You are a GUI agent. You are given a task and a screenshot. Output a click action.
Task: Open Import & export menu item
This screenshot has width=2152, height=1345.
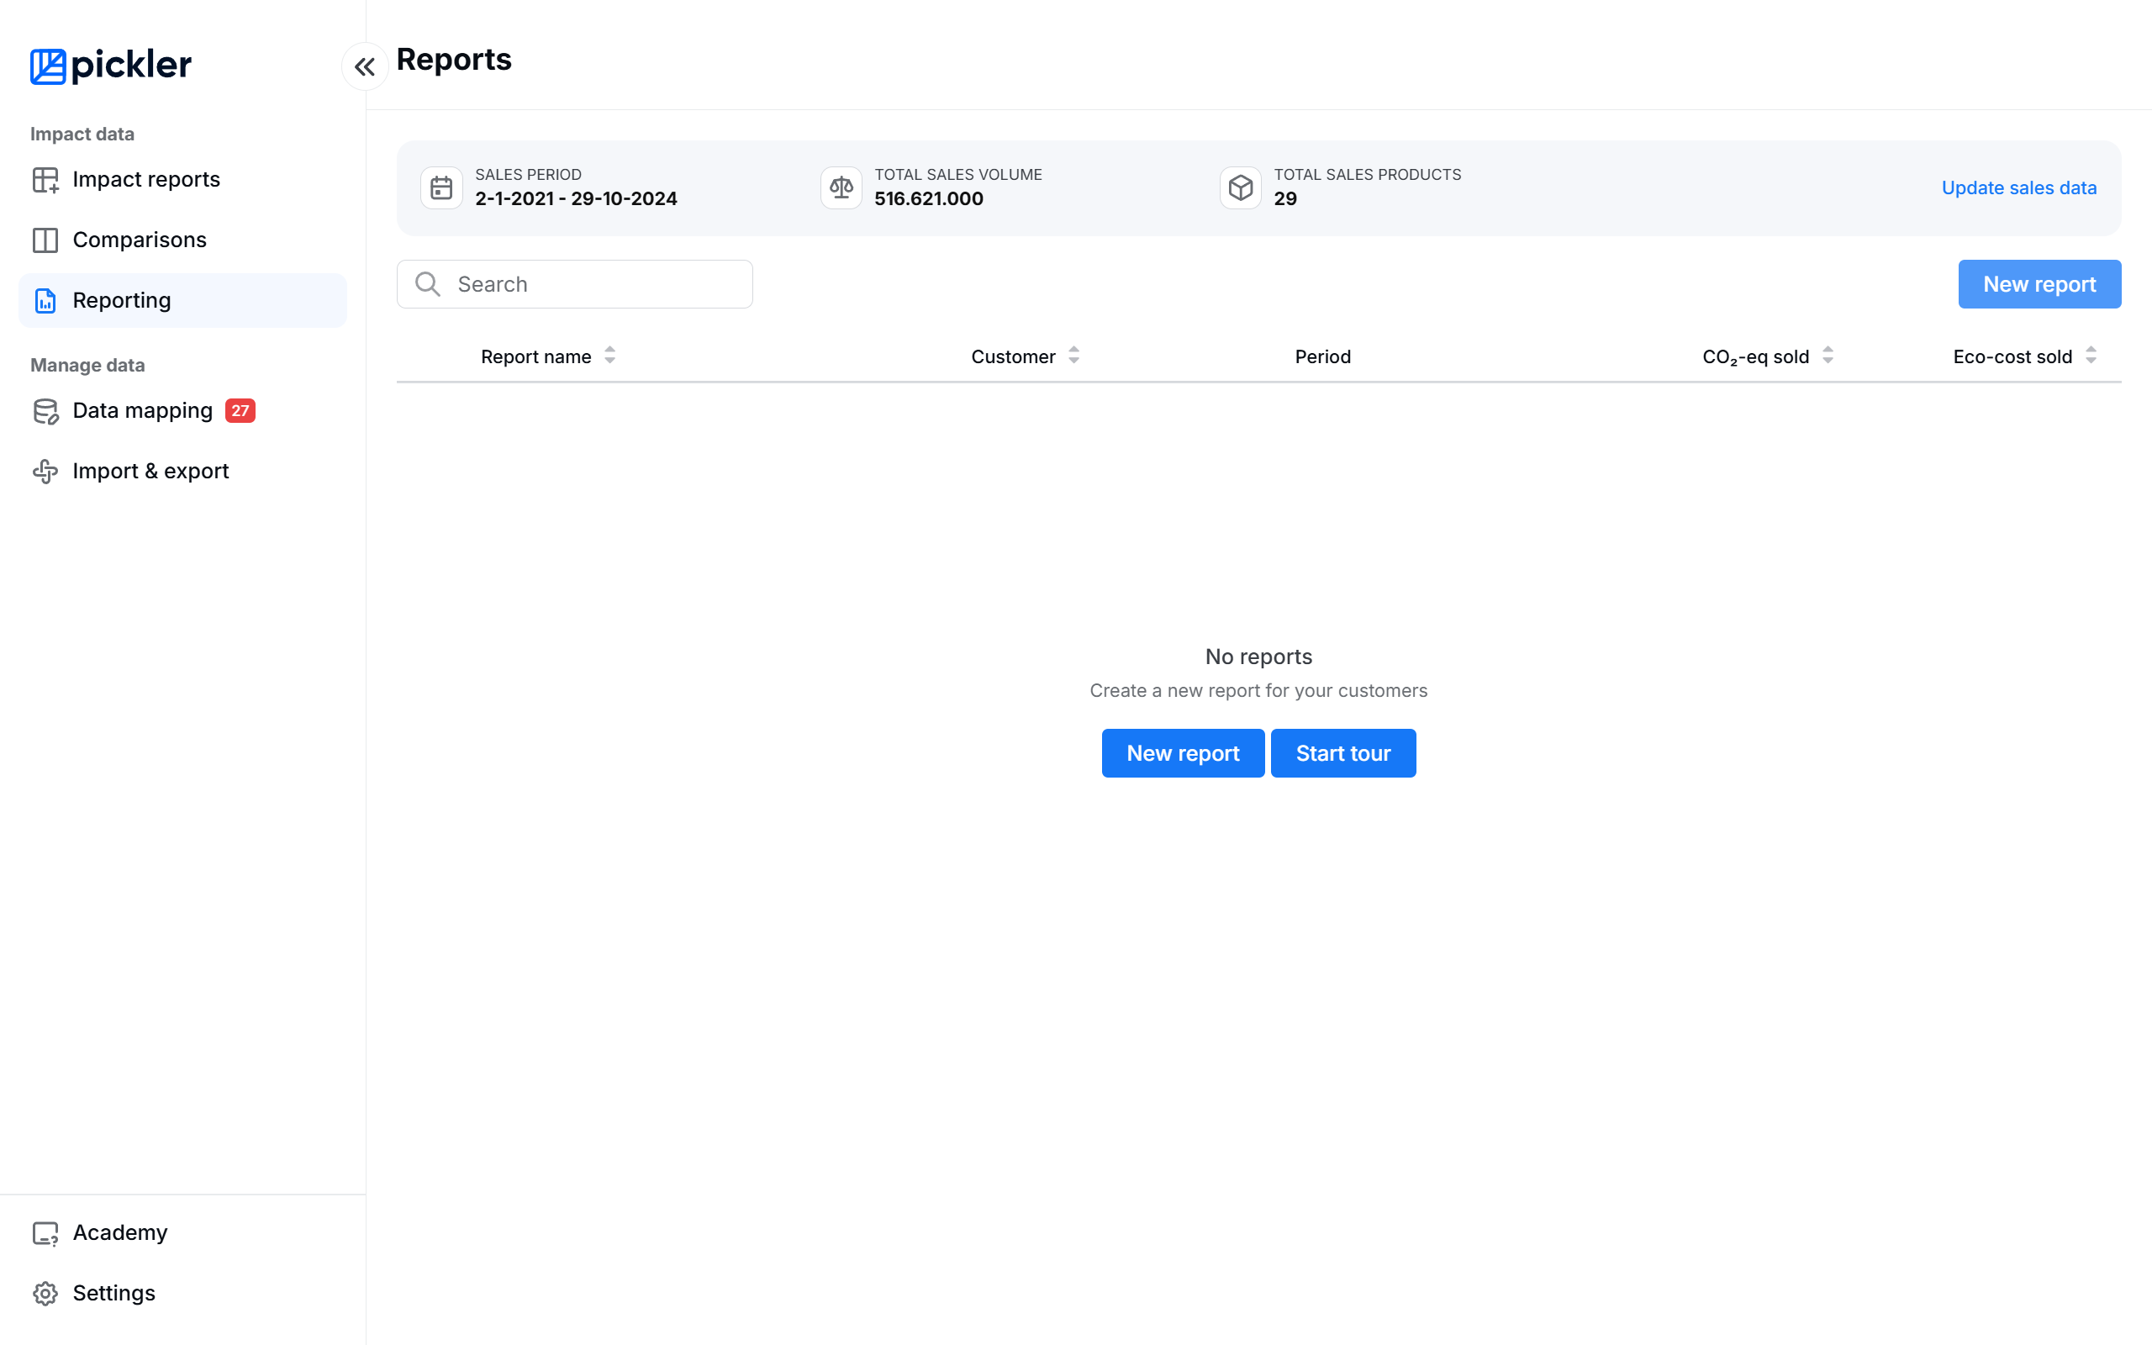pyautogui.click(x=150, y=471)
